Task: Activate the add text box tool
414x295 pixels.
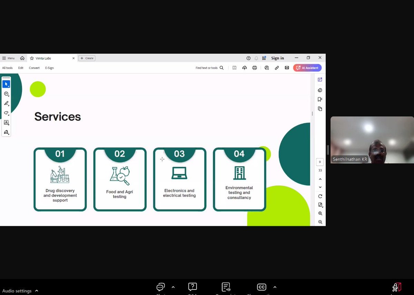Action: click(x=6, y=122)
